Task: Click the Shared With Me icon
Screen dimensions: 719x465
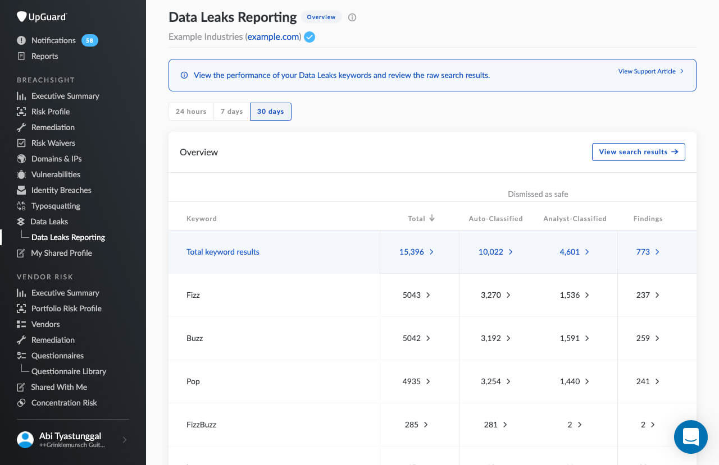Action: [21, 387]
